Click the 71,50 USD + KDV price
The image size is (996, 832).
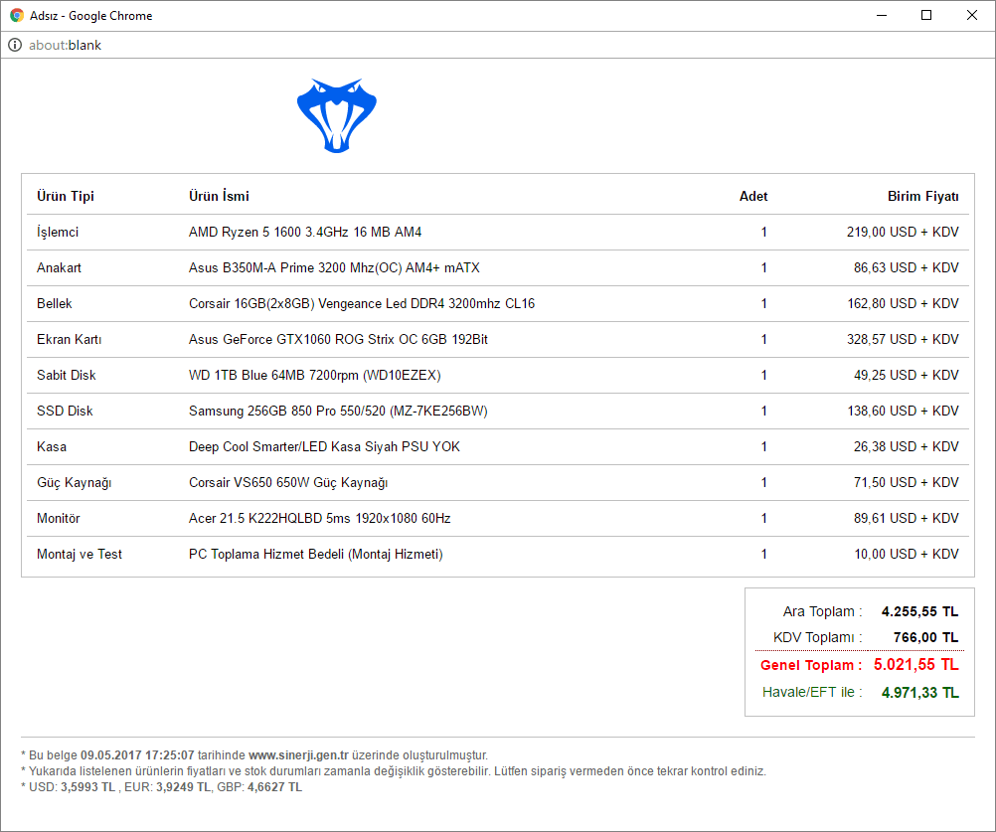click(907, 483)
